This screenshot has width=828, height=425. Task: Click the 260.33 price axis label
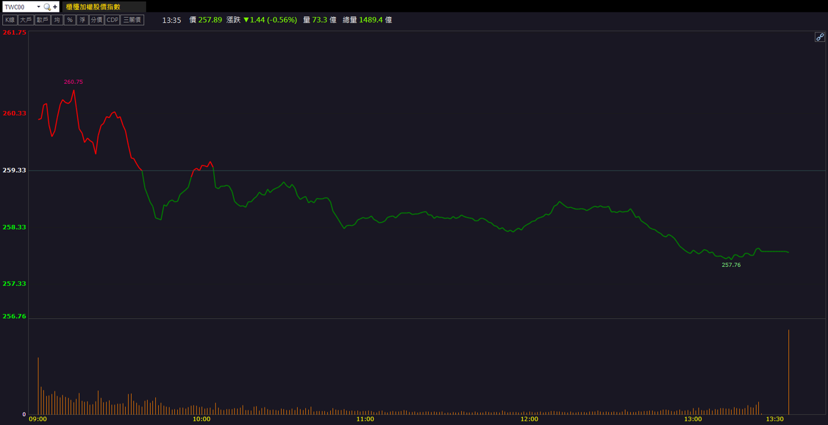pyautogui.click(x=15, y=113)
